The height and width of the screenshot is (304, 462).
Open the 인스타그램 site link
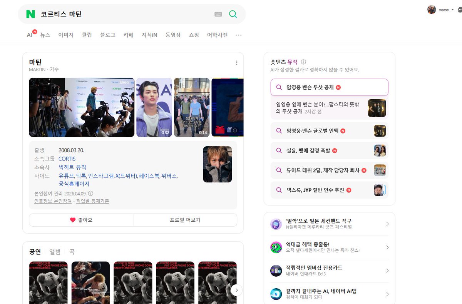[x=101, y=176]
